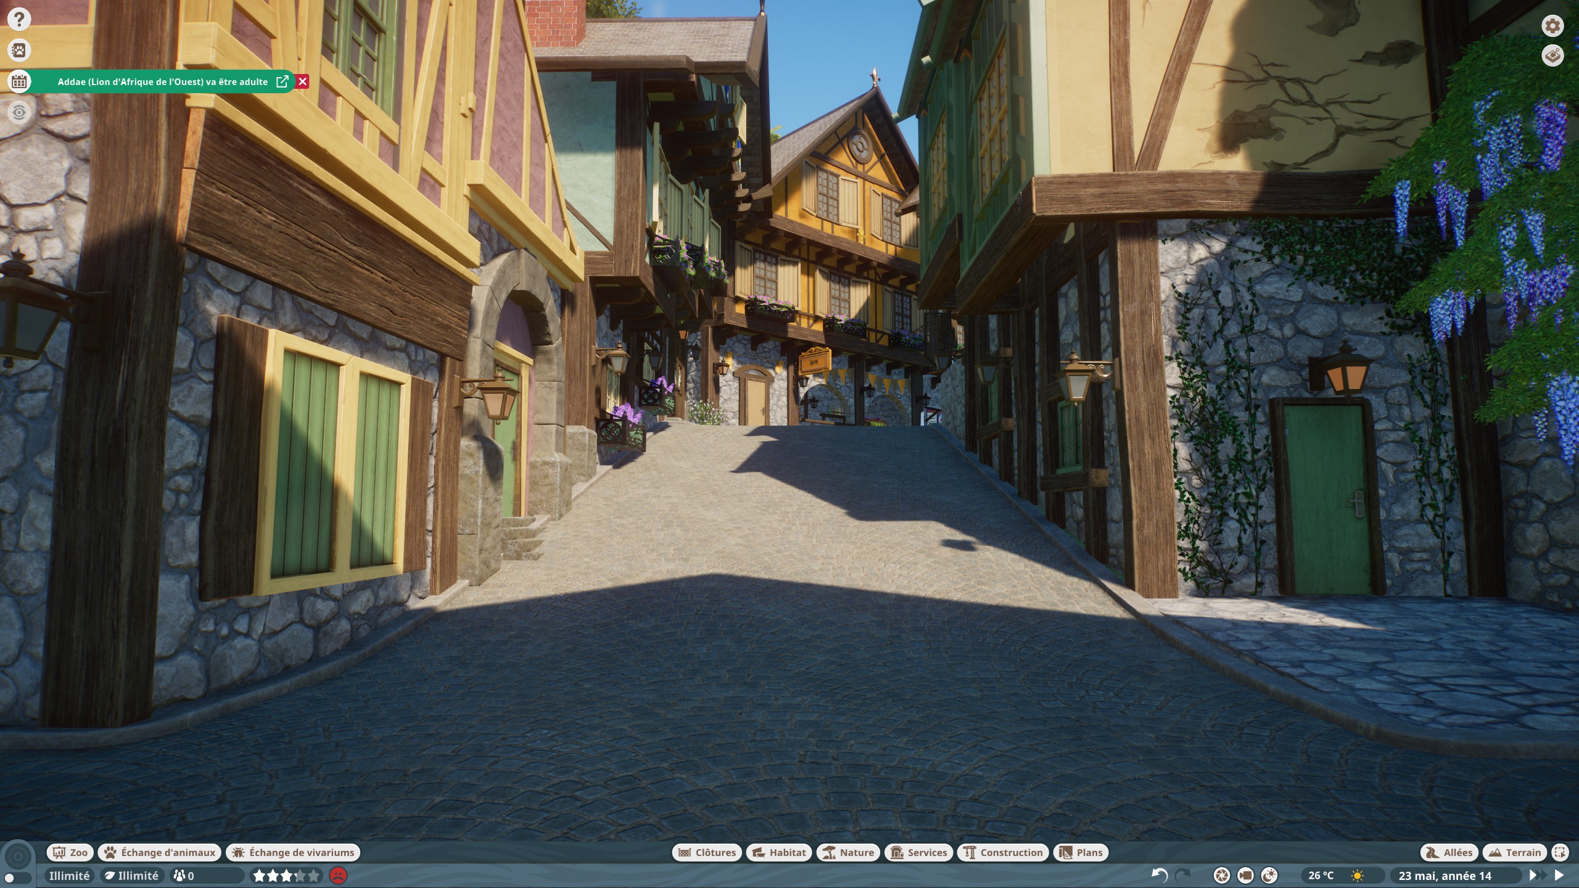This screenshot has height=888, width=1579.
Task: Flip the small toggle switch bottom-left
Action: (17, 878)
